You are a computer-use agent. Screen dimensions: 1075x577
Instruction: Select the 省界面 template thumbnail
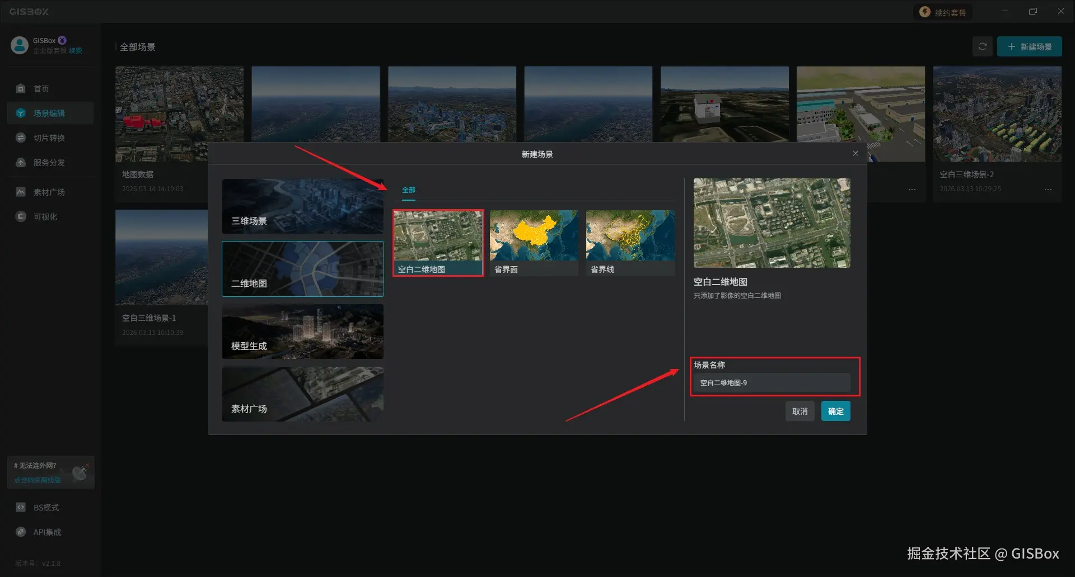(534, 243)
